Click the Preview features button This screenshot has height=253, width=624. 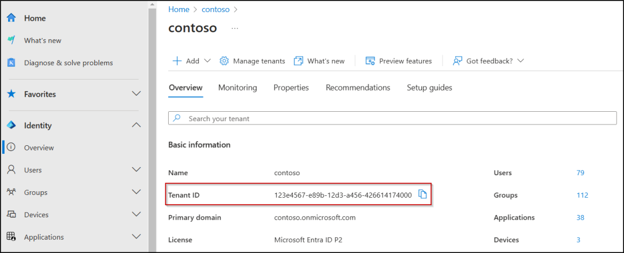[x=399, y=61]
